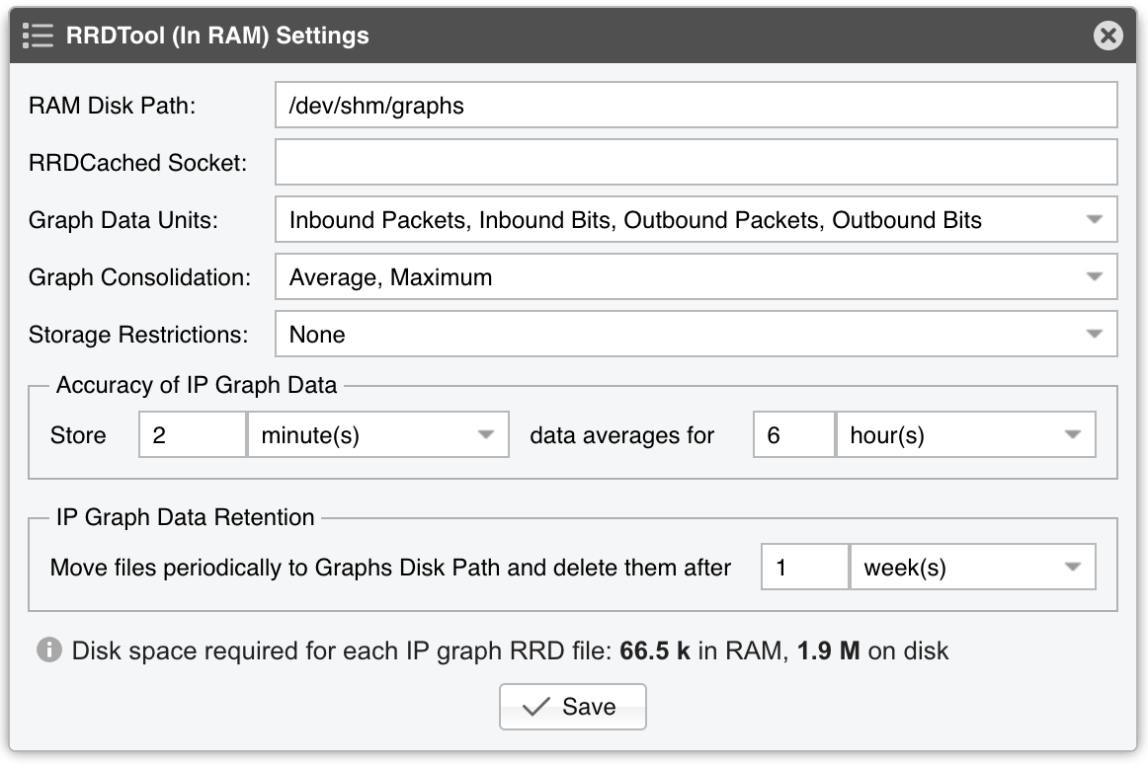This screenshot has height=764, width=1148.
Task: Click the Storage Restrictions label
Action: coord(138,334)
